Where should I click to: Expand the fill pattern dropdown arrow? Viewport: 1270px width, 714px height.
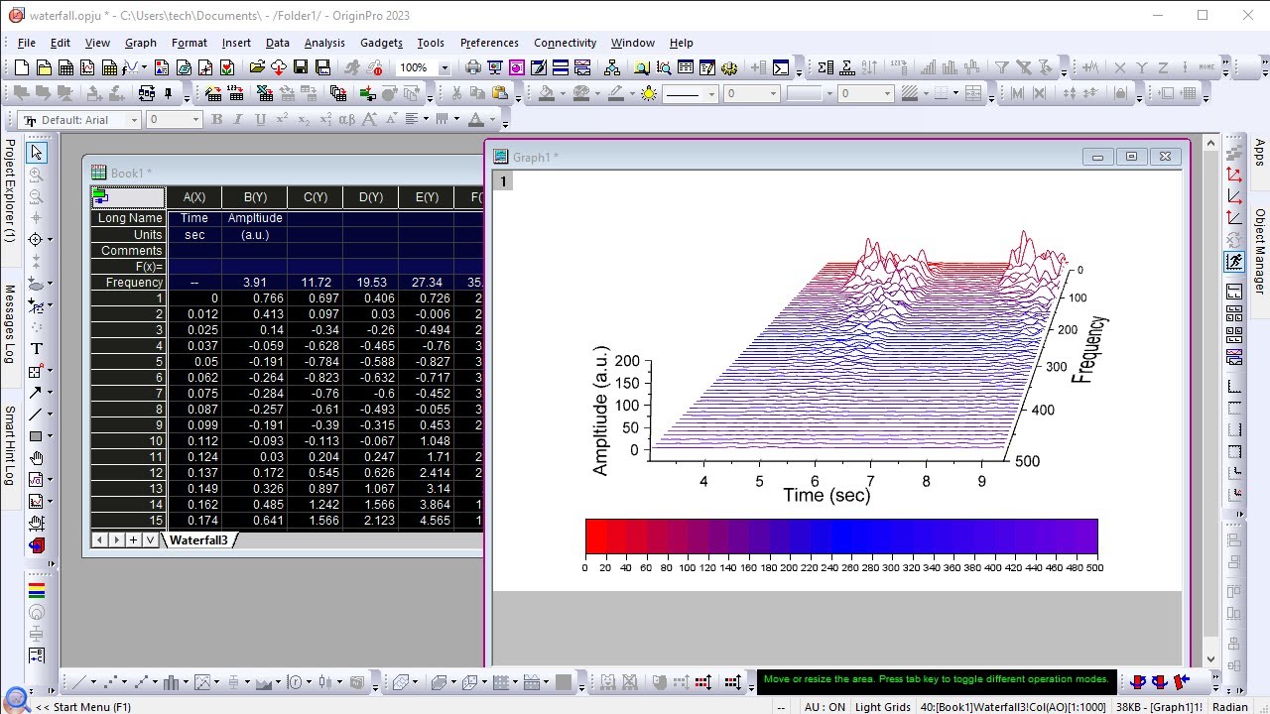(925, 94)
